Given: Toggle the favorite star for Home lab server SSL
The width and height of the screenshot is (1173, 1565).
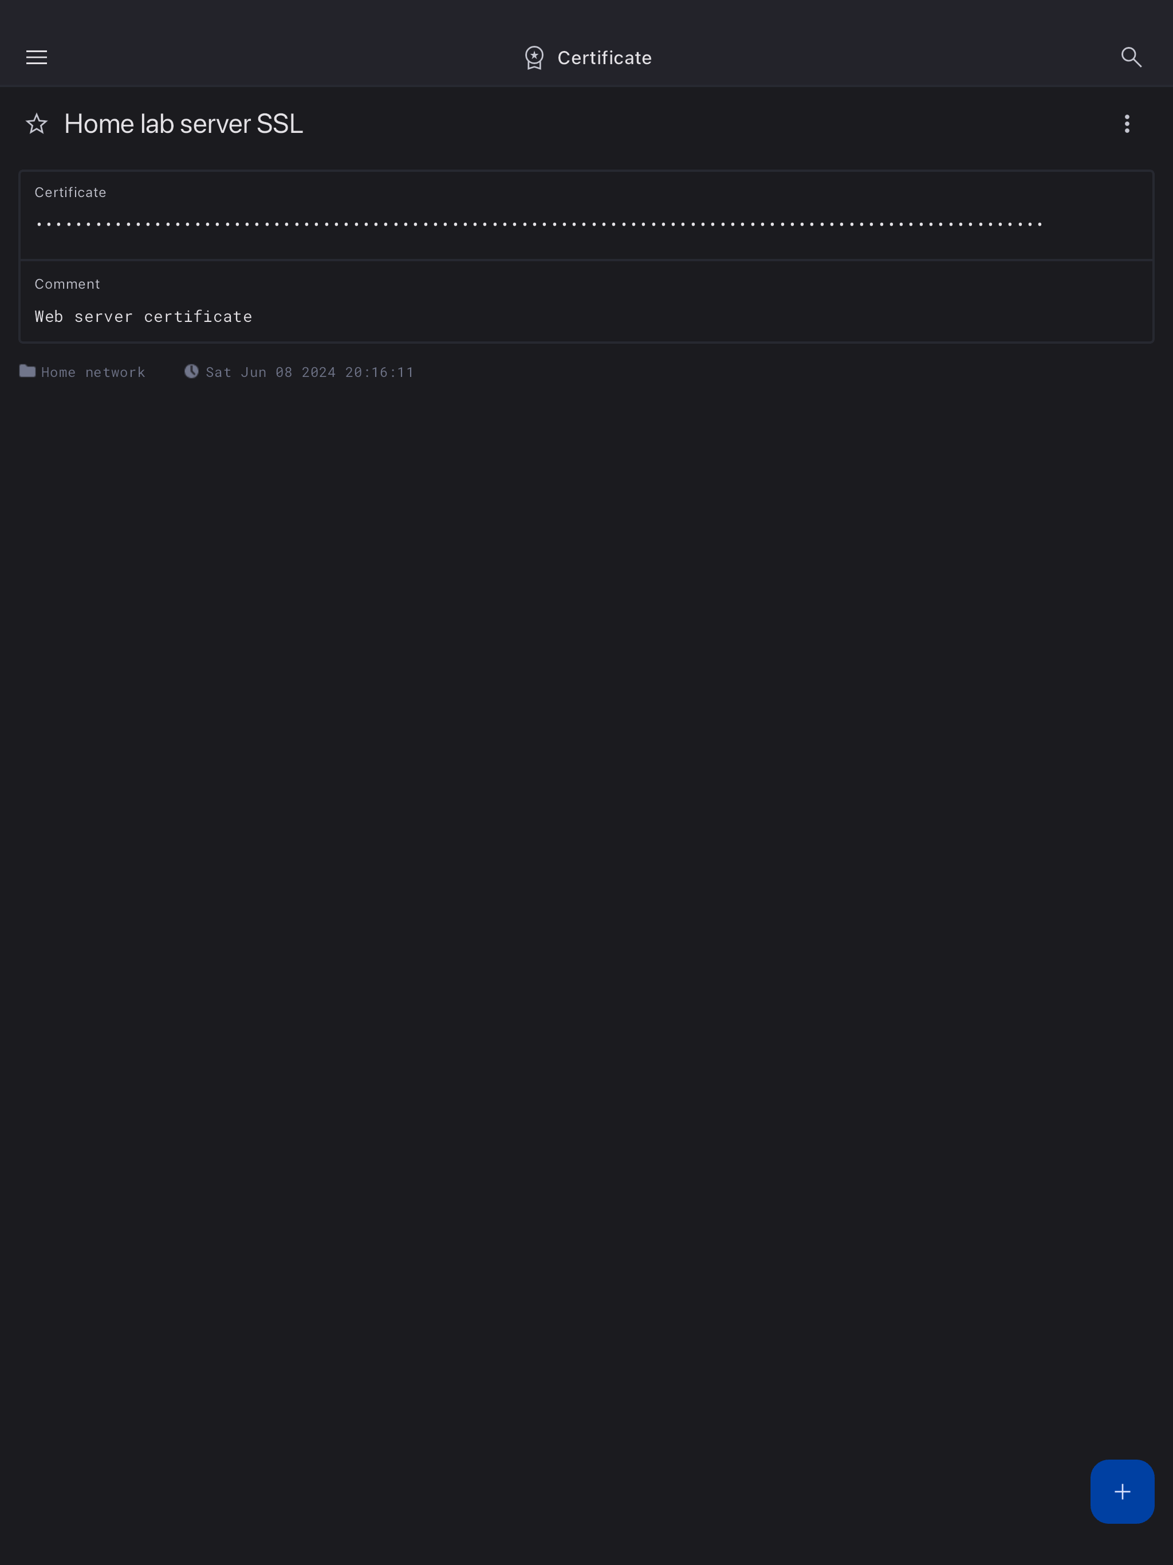Looking at the screenshot, I should click(x=37, y=124).
